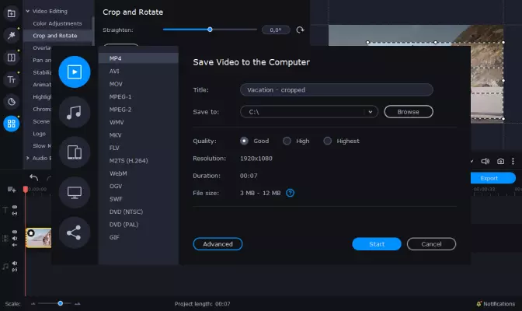Click the timeline Scale slider handle
This screenshot has width=522, height=311.
pos(61,303)
